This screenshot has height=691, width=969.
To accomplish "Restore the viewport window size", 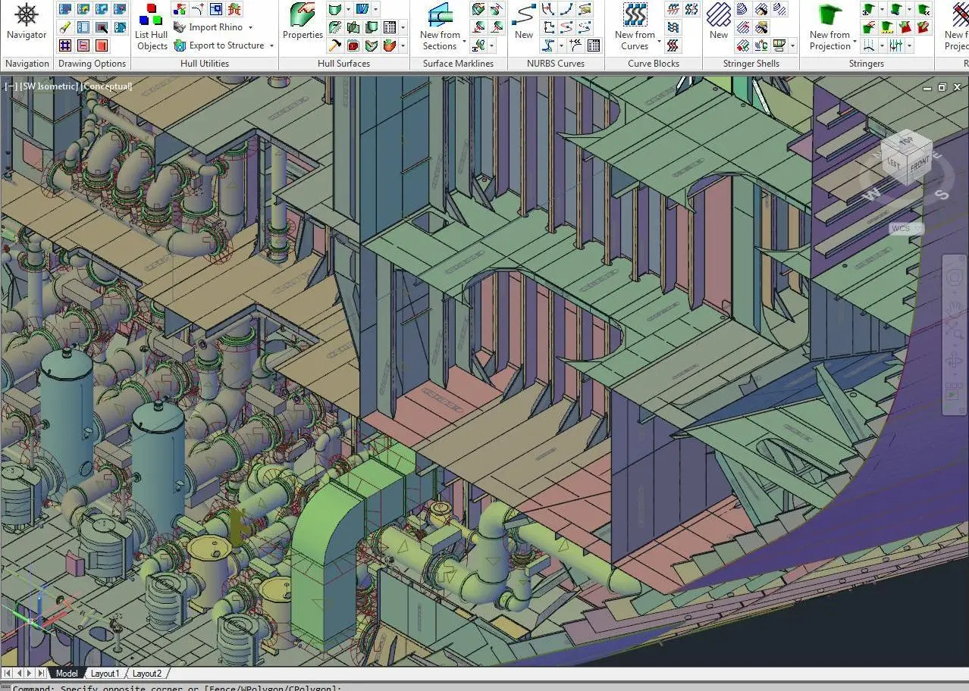I will [942, 87].
